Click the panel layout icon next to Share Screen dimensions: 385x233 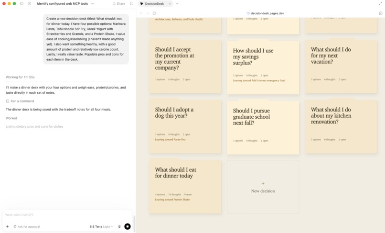tap(131, 4)
